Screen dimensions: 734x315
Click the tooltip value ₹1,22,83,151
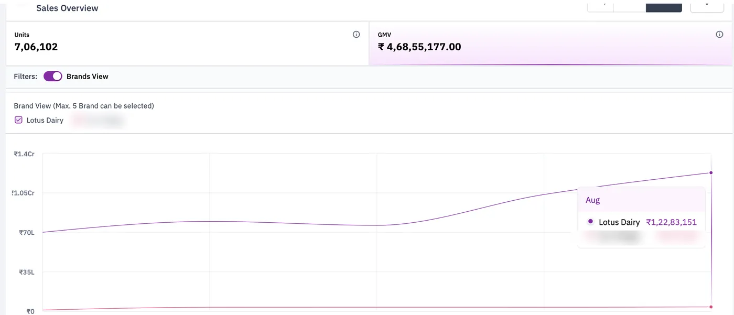672,222
